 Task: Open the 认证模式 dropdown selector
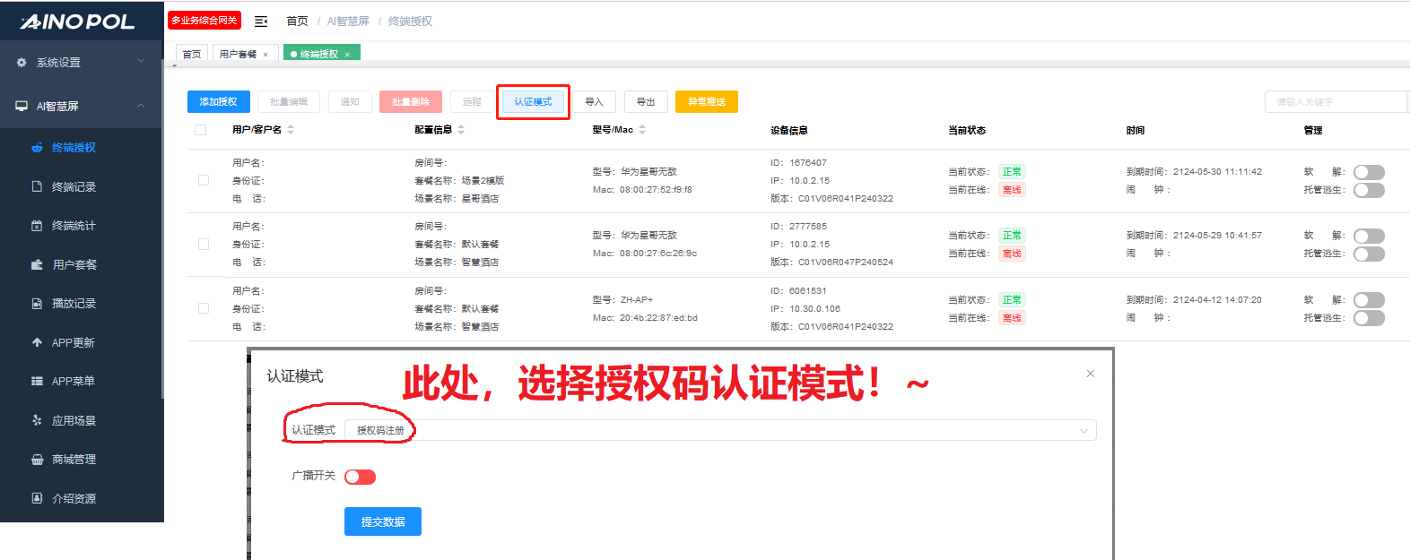[719, 431]
